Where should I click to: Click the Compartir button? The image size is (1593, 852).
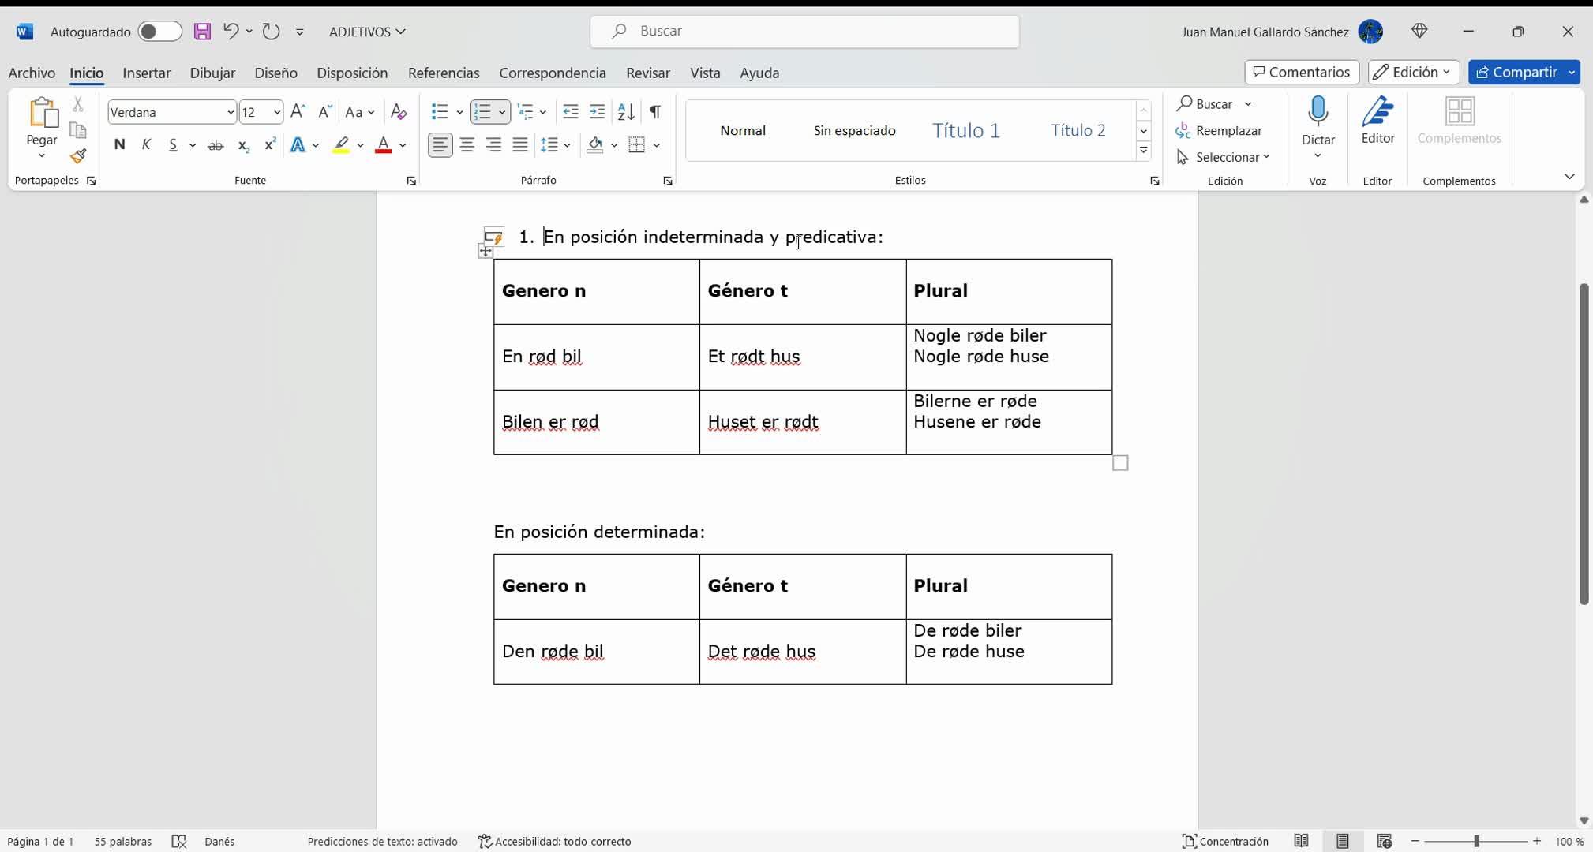[x=1516, y=72]
